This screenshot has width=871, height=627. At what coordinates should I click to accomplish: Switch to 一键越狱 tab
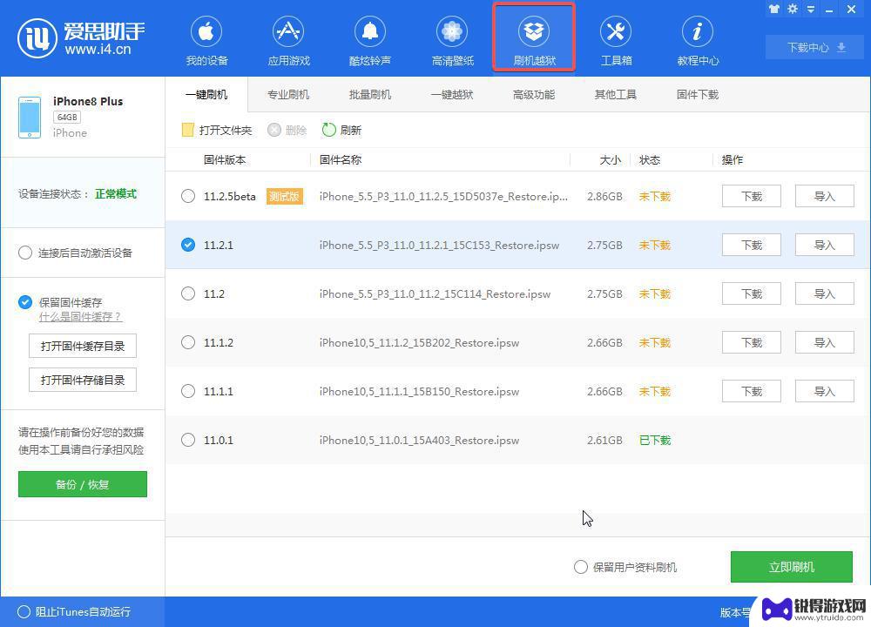(x=452, y=94)
